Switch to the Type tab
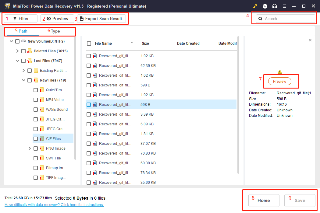Image resolution: width=320 pixels, height=213 pixels. 55,31
